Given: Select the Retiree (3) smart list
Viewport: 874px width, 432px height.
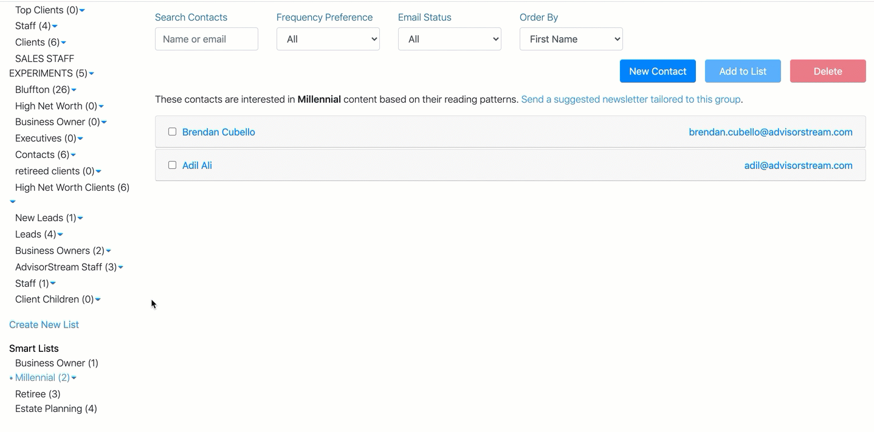Looking at the screenshot, I should (38, 394).
